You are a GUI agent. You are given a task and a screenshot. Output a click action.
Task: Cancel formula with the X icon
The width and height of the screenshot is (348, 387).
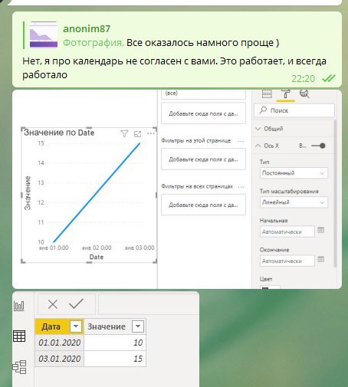click(53, 304)
